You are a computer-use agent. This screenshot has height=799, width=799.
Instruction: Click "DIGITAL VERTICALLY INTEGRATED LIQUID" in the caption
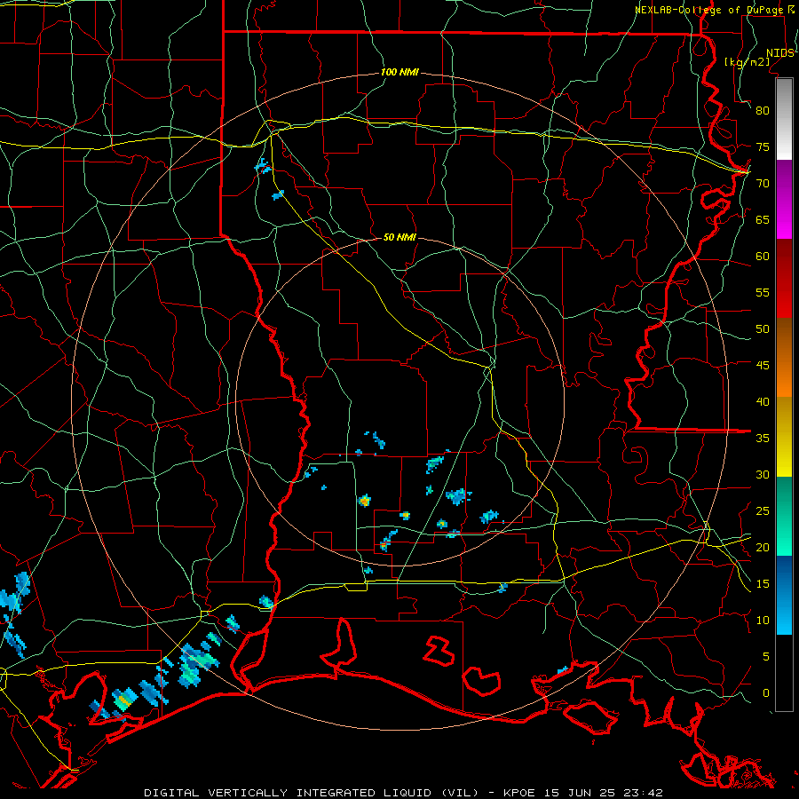tap(290, 793)
